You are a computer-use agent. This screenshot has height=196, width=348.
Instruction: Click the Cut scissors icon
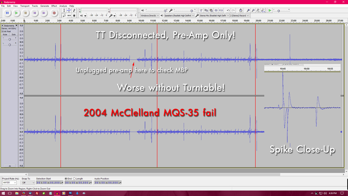[x=201, y=11]
